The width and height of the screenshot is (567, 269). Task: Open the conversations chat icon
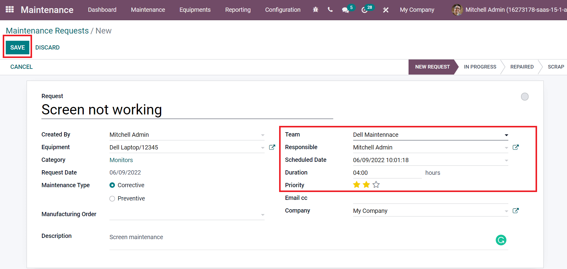click(345, 10)
